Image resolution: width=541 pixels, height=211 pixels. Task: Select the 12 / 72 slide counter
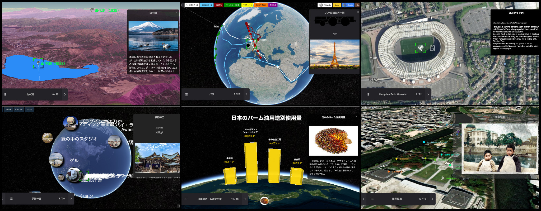pos(418,94)
